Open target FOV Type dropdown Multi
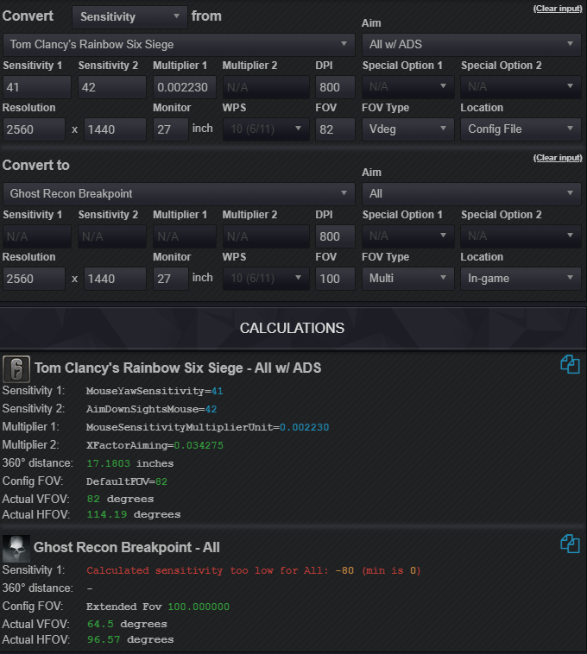 pos(407,279)
